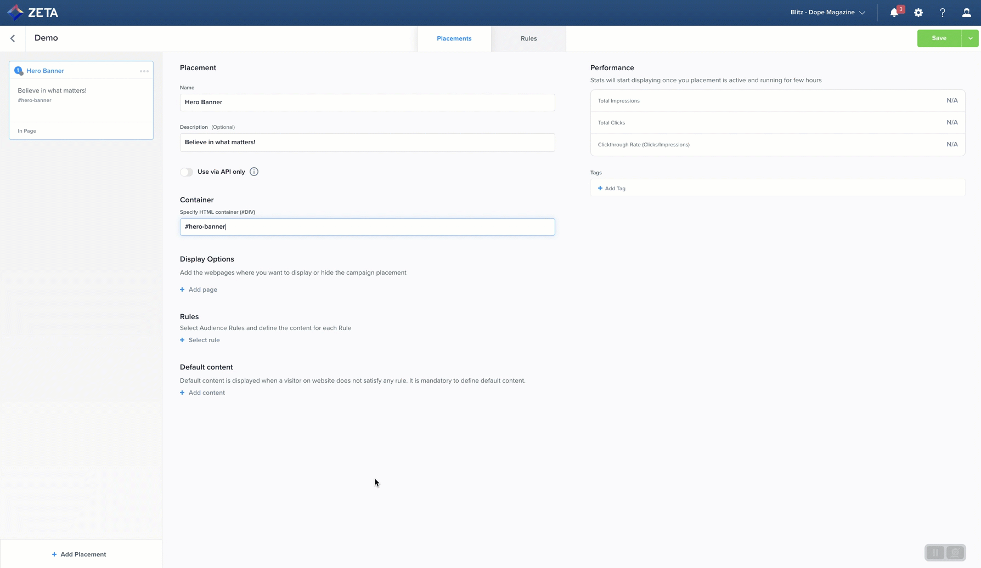The height and width of the screenshot is (568, 981).
Task: Enable the Use via API only toggle
Action: [x=187, y=172]
